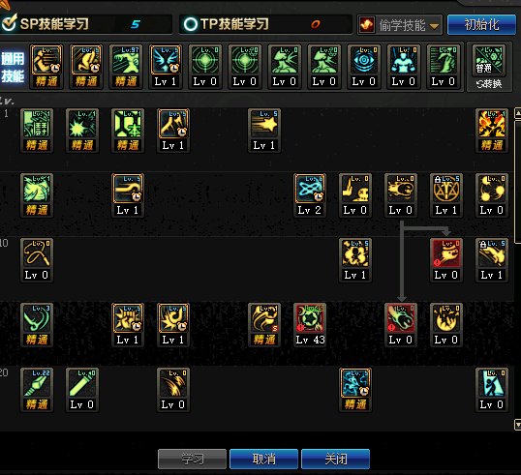Click the blue atom skill at Lv 2
Image resolution: width=521 pixels, height=475 pixels.
click(x=310, y=189)
